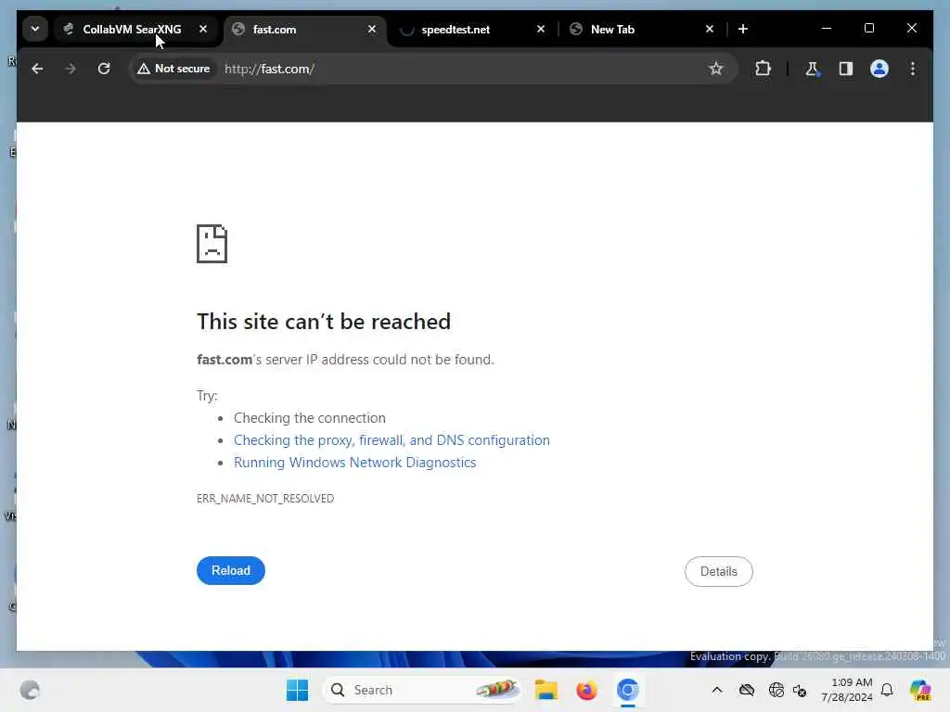The height and width of the screenshot is (712, 950).
Task: Minimize the browser window
Action: pyautogui.click(x=827, y=29)
